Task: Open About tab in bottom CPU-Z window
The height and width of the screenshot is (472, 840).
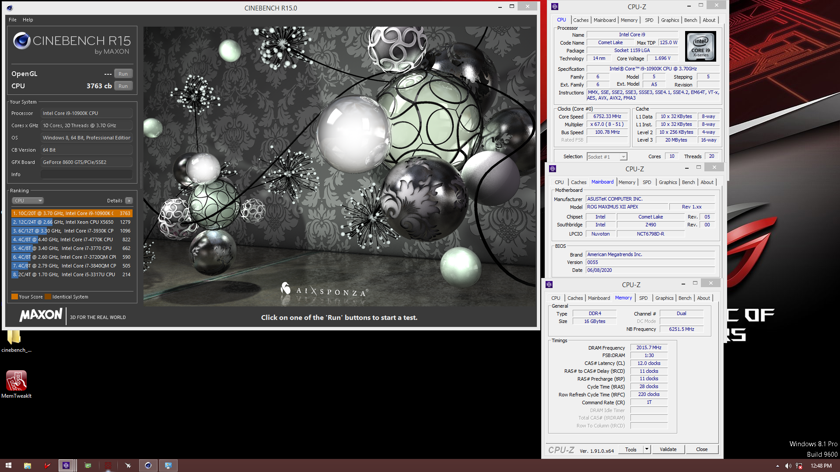Action: click(x=703, y=298)
